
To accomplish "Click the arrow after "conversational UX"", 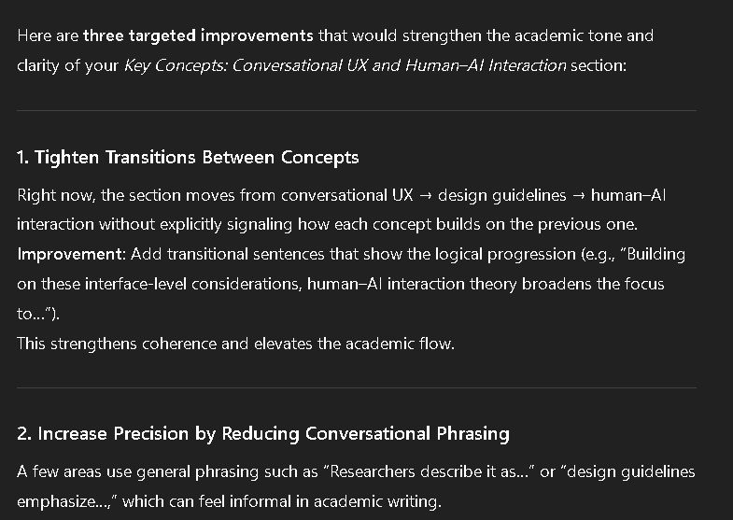I will (x=425, y=195).
